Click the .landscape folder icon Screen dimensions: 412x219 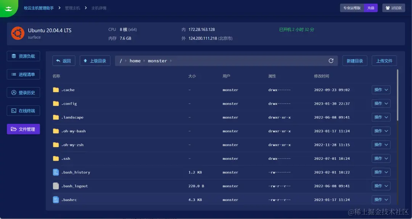pos(56,117)
